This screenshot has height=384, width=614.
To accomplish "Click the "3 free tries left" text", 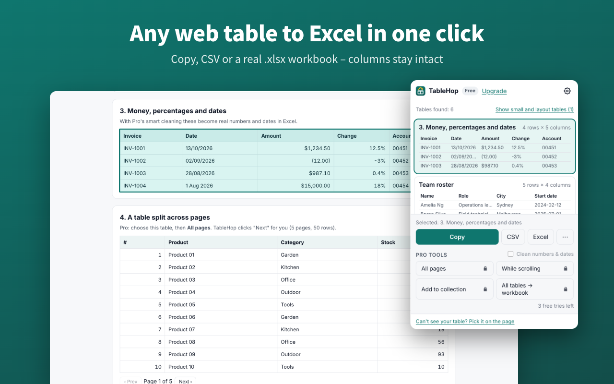I will (x=555, y=306).
